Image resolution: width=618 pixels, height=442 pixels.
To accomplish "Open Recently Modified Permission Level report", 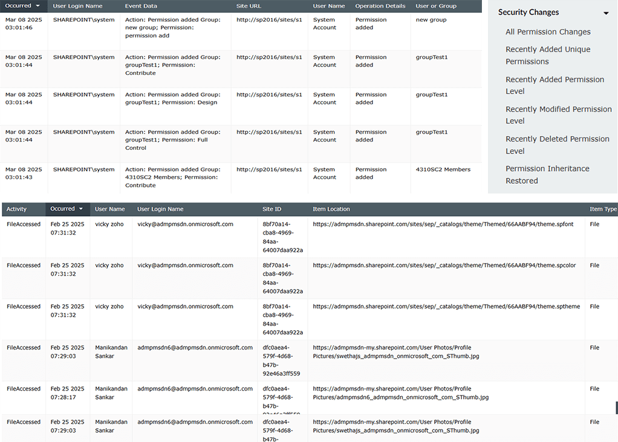I will click(559, 115).
